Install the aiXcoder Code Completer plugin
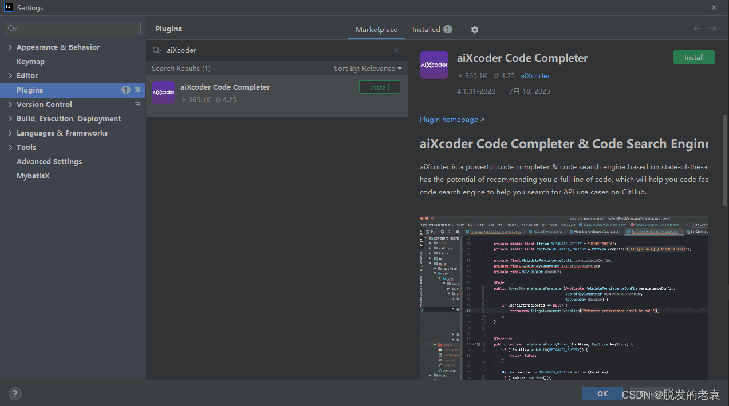Screen dimensions: 729x406 (x=693, y=57)
